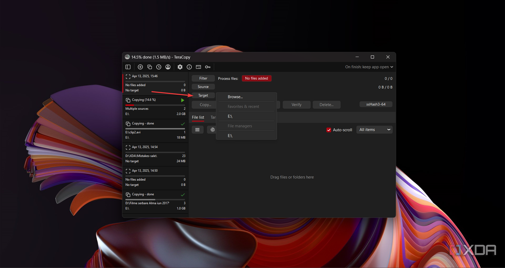Click the Copying 14.6% progress bar

coord(155,105)
